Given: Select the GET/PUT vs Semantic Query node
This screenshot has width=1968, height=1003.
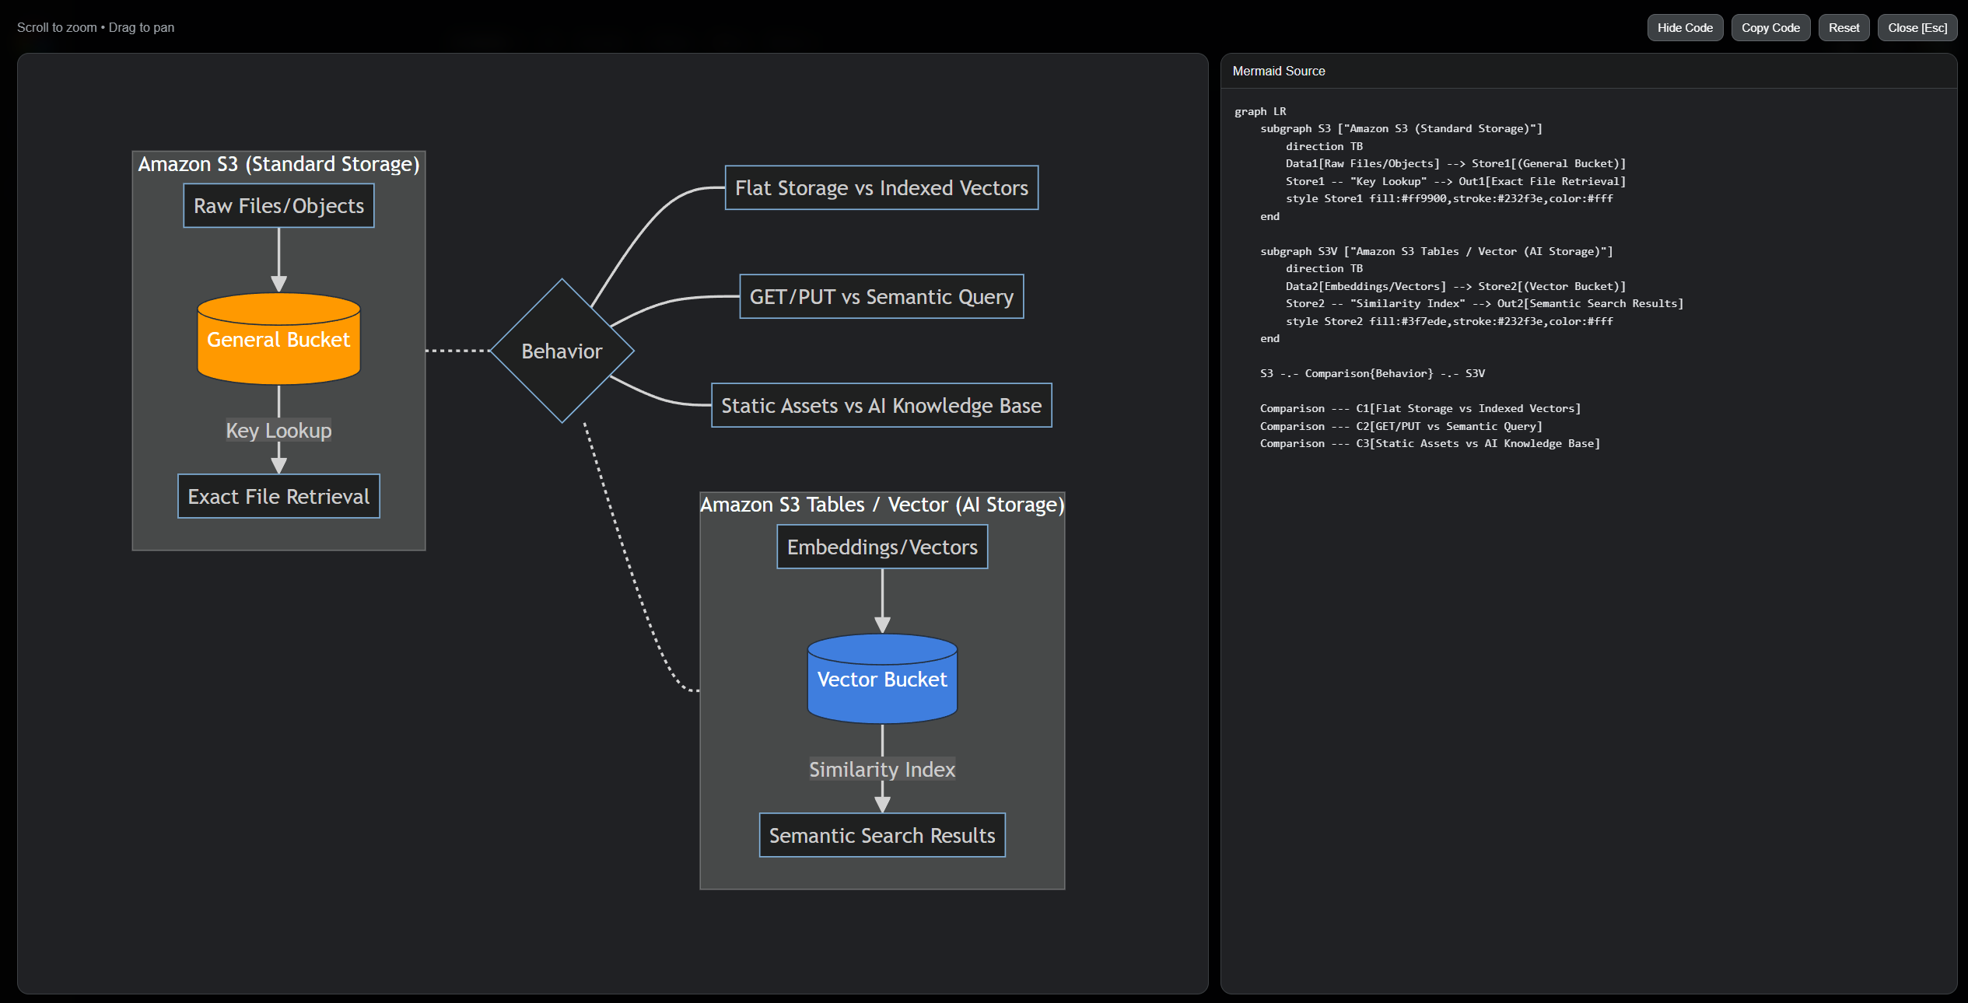Looking at the screenshot, I should click(881, 297).
